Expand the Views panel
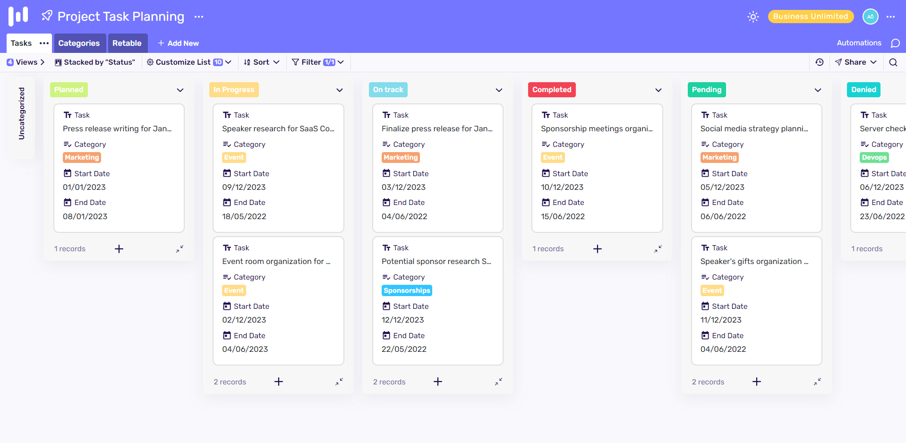 pyautogui.click(x=26, y=62)
